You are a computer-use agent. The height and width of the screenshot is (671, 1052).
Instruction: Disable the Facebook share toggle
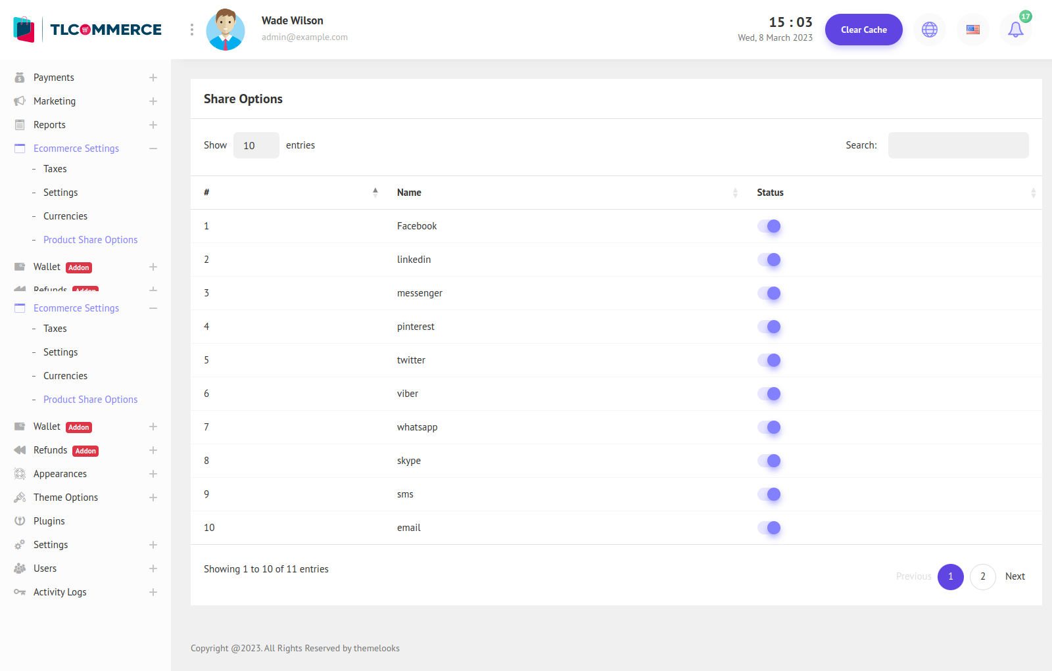[769, 226]
